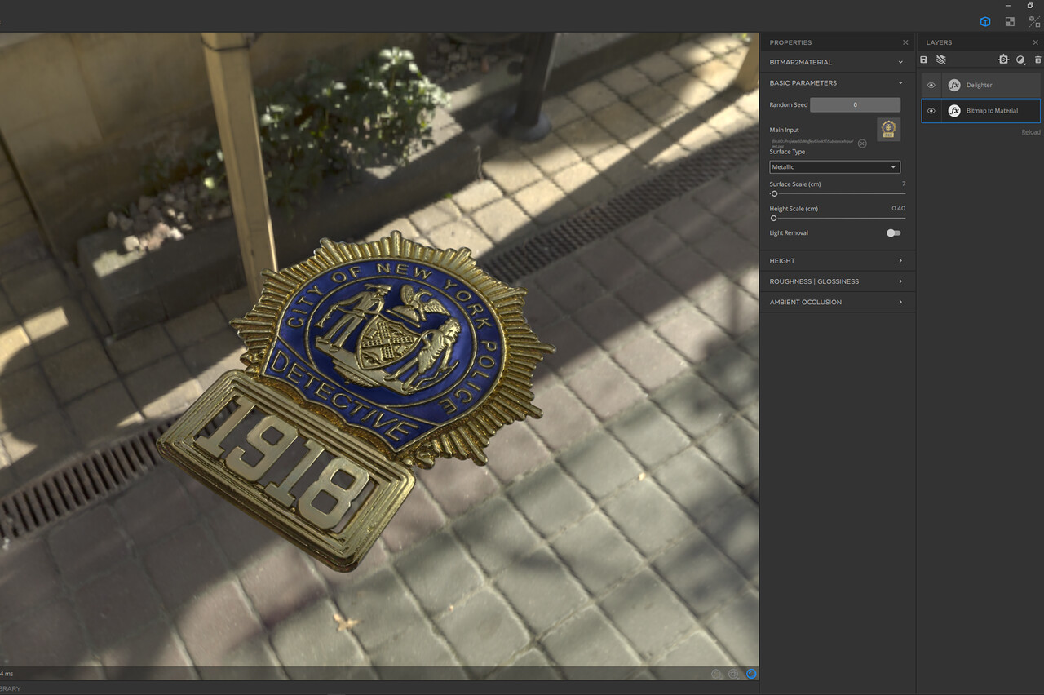This screenshot has height=695, width=1044.
Task: Click the Light Removal label
Action: [789, 233]
